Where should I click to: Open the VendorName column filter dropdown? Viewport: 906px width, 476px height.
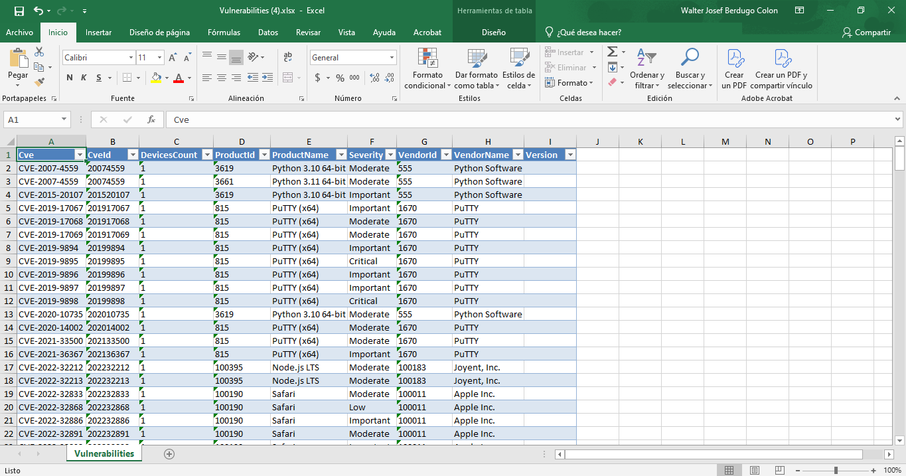tap(518, 155)
